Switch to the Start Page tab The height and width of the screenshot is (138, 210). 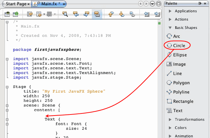point(16,4)
